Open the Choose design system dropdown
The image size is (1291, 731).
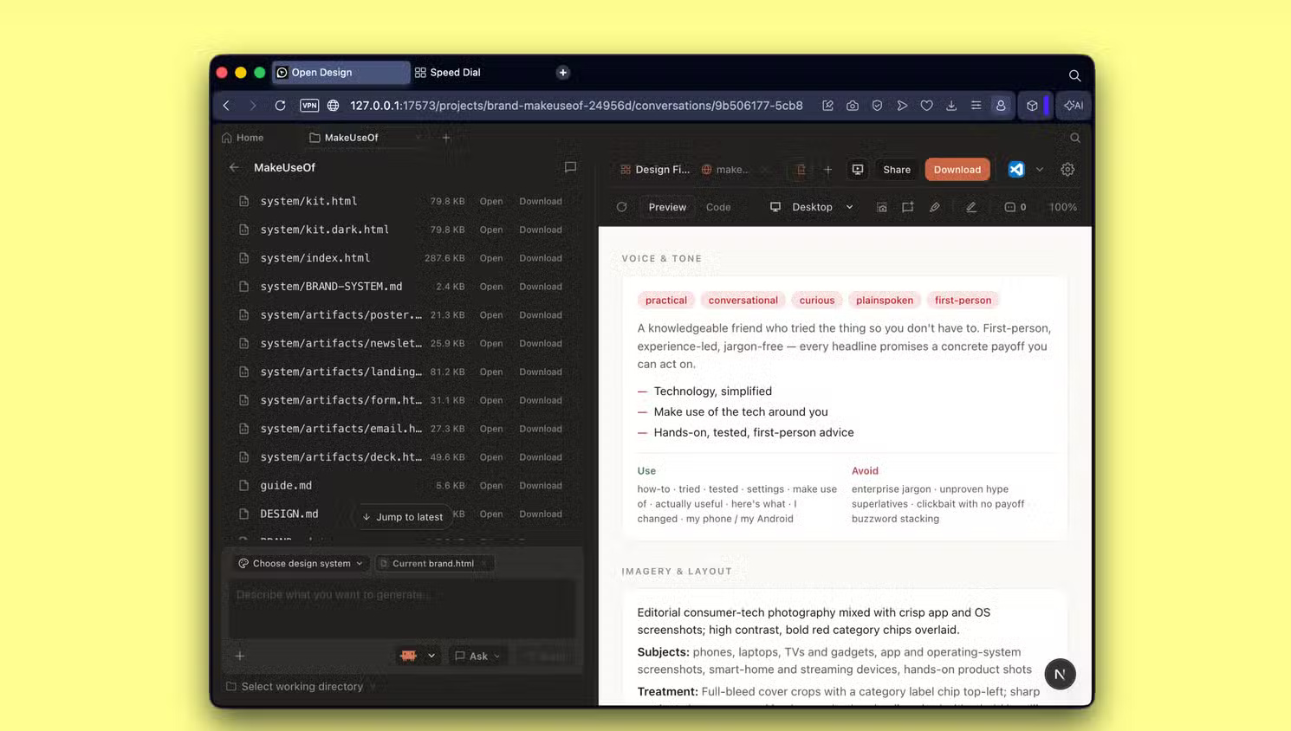click(301, 563)
